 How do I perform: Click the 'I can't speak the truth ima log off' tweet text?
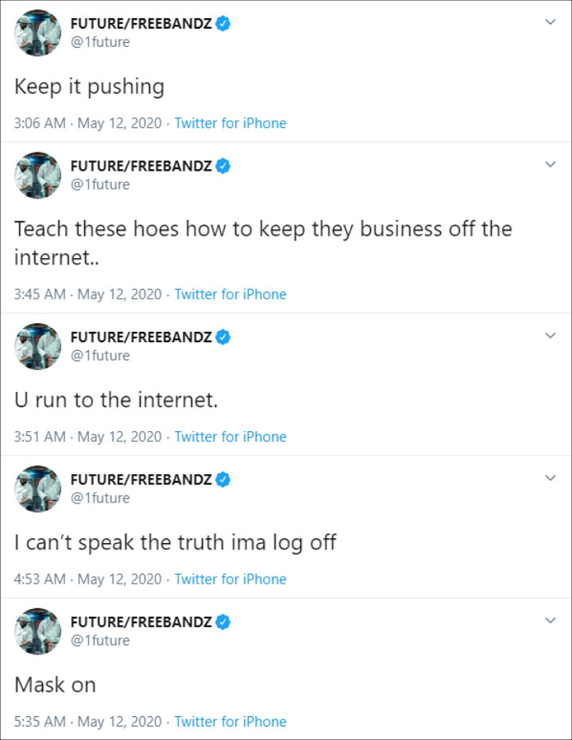(175, 542)
